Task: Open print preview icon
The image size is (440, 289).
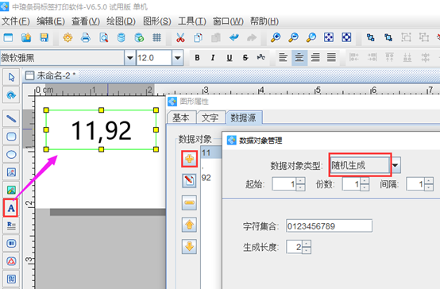Action: click(x=103, y=37)
